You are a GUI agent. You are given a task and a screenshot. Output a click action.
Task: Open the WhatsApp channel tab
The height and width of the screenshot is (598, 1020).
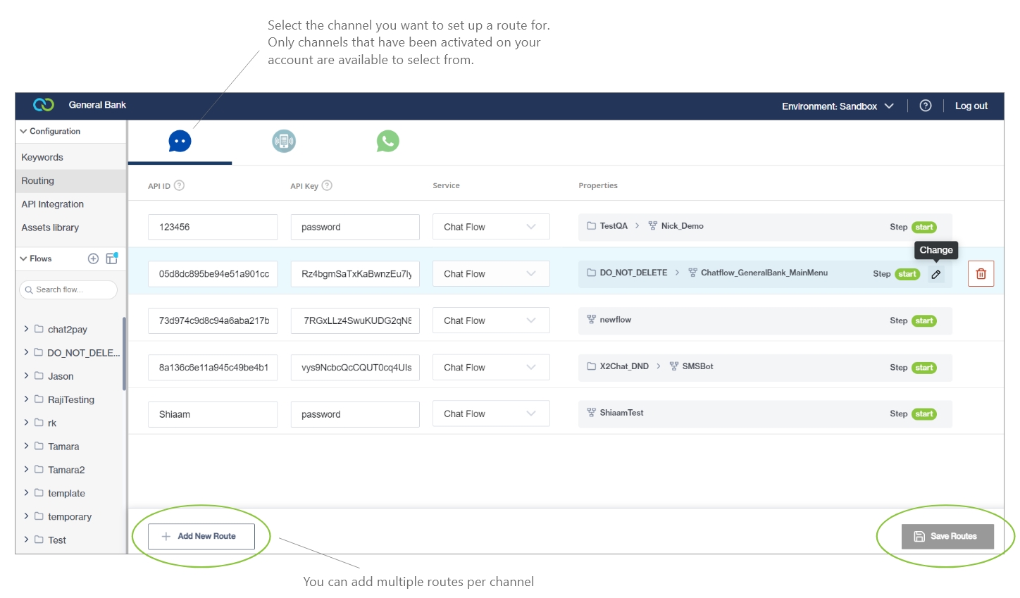(387, 142)
